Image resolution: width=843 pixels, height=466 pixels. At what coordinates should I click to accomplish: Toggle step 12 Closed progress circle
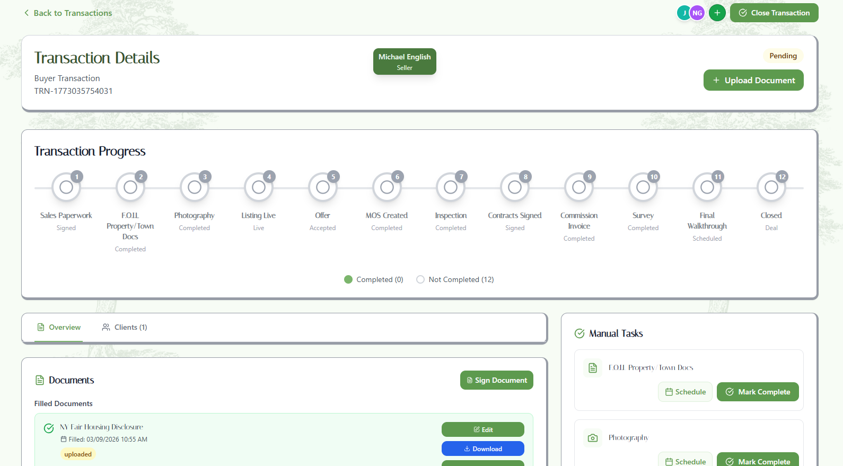point(771,187)
